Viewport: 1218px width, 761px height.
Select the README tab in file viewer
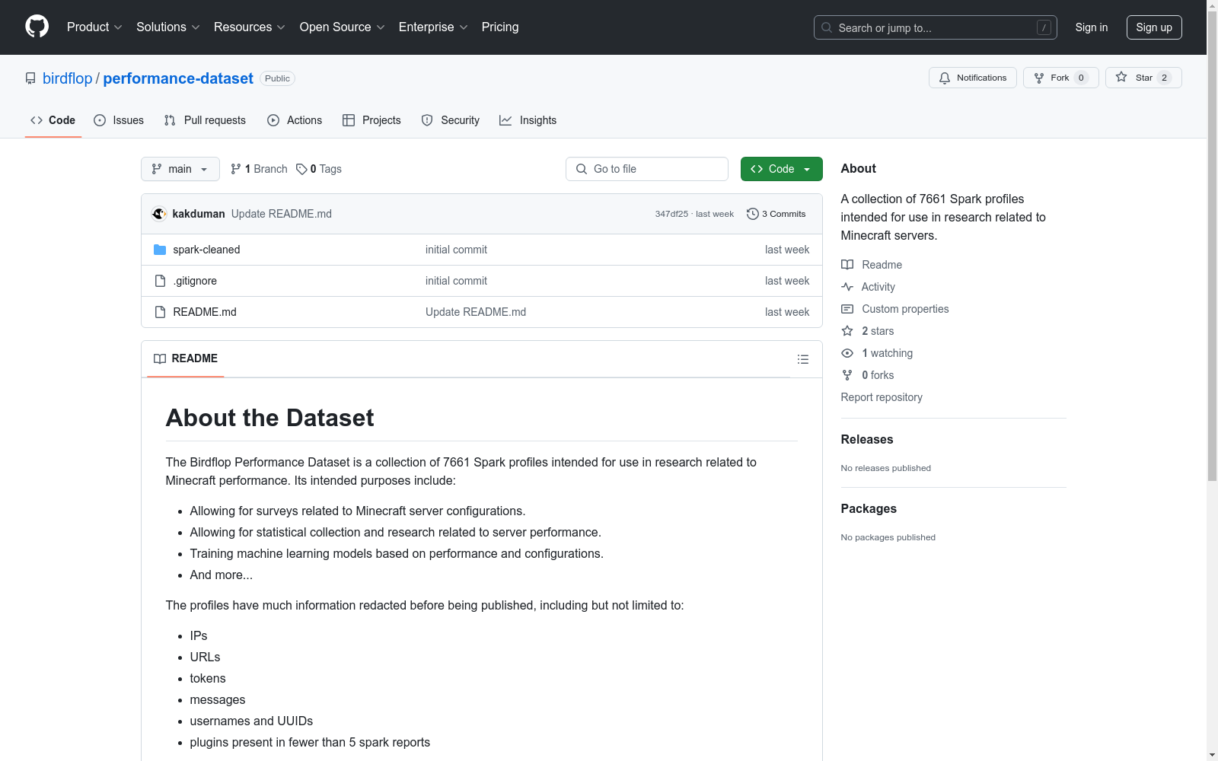[x=186, y=358]
